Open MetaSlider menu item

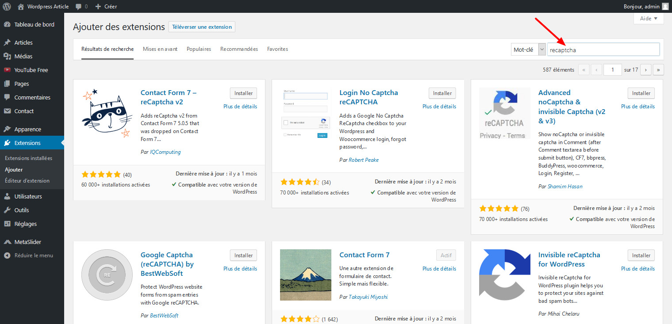32,242
